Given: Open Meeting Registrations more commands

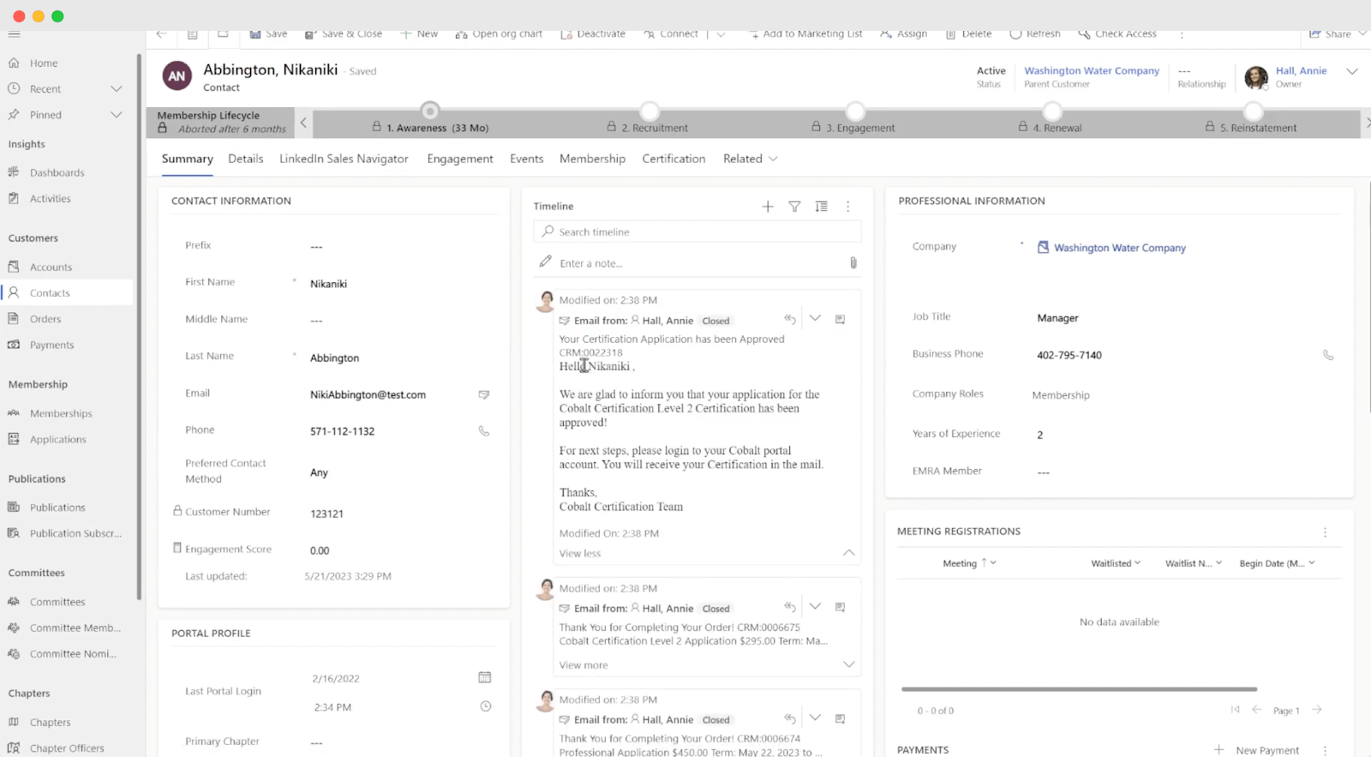Looking at the screenshot, I should [x=1325, y=532].
